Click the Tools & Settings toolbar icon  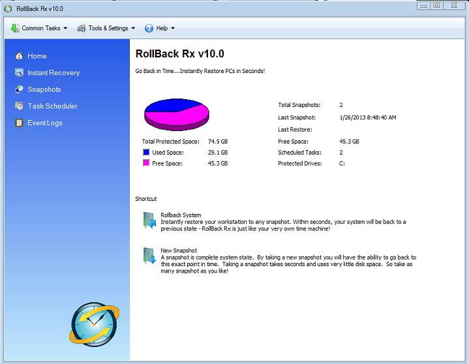tap(81, 28)
